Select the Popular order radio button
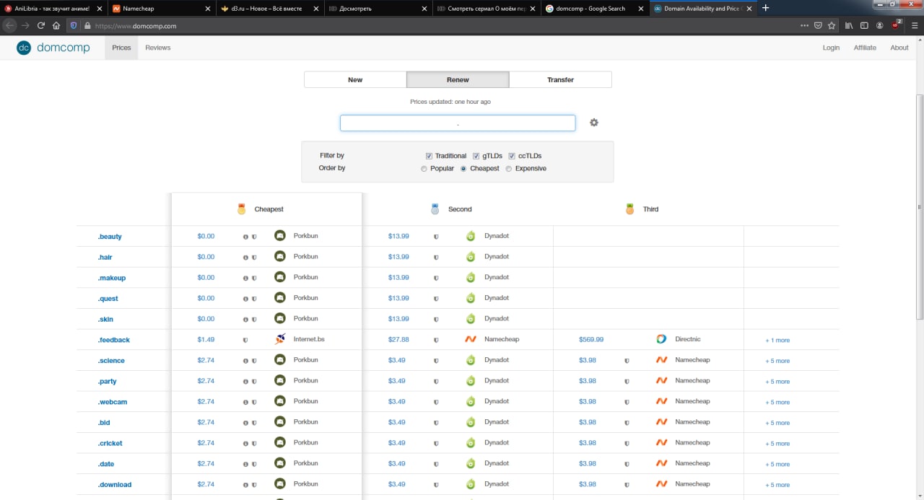The image size is (924, 500). click(x=424, y=169)
